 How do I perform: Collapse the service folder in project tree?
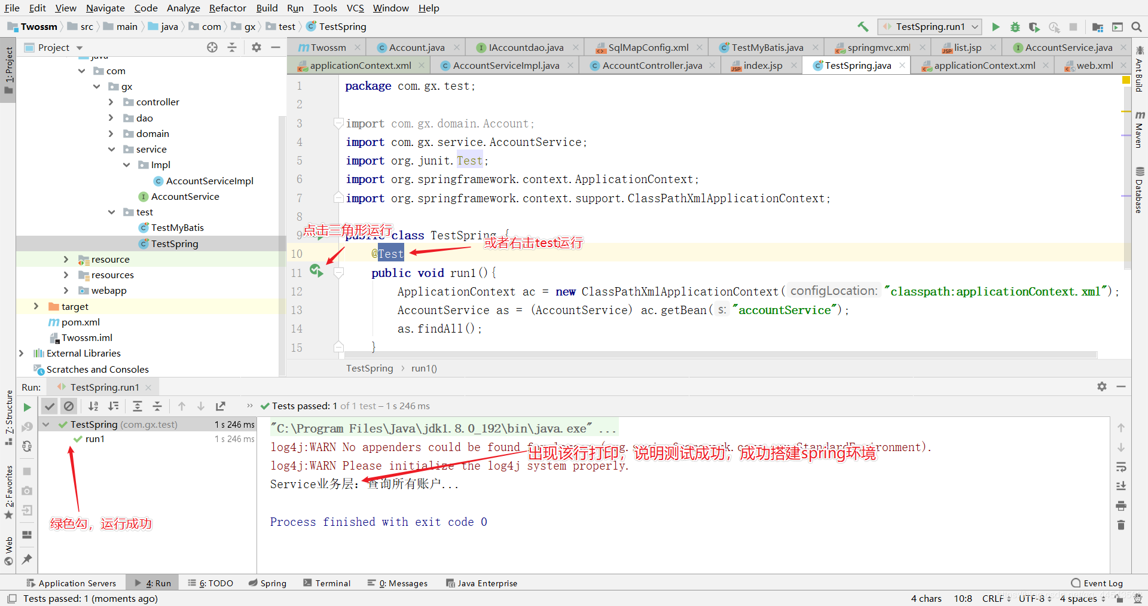(111, 150)
